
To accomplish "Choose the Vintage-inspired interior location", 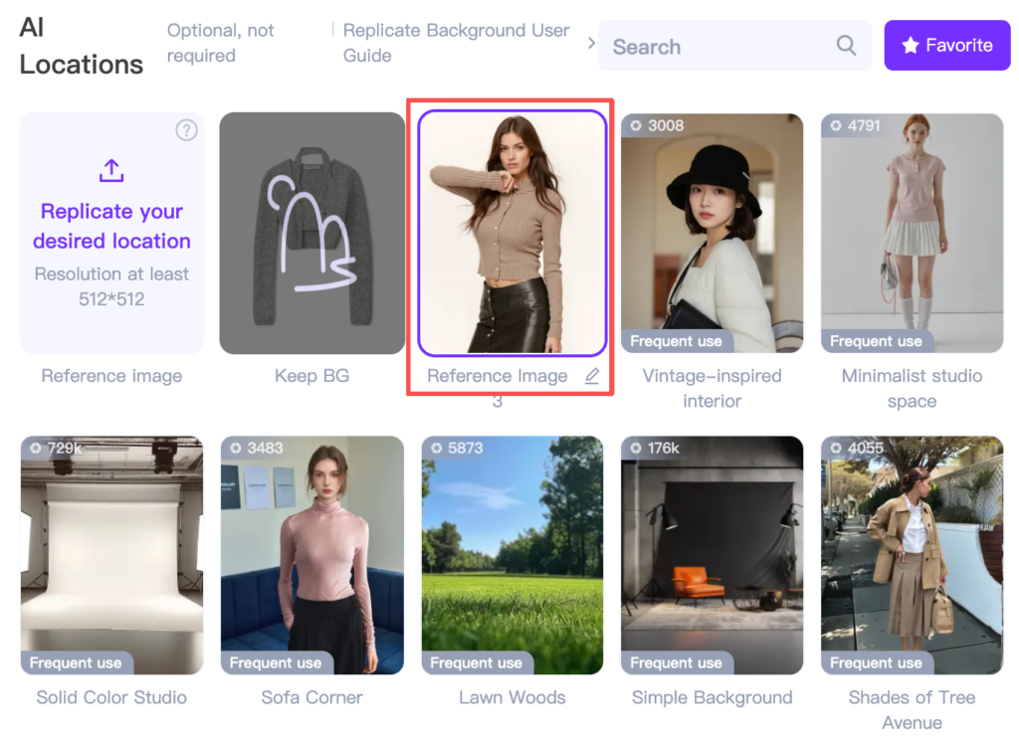I will [x=712, y=233].
